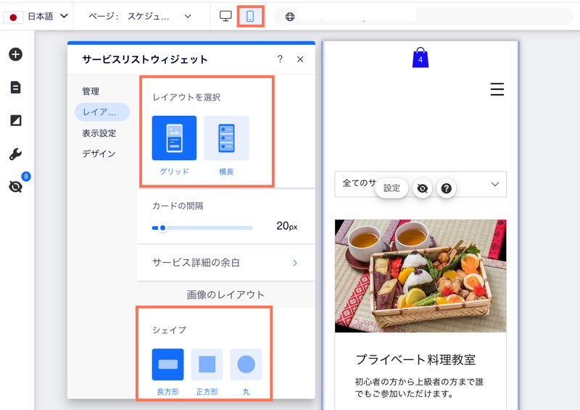
Task: Switch to the 表示設定 tab
Action: 99,133
